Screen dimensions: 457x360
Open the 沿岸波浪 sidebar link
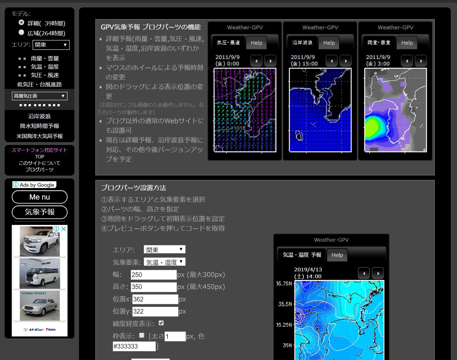pyautogui.click(x=40, y=116)
